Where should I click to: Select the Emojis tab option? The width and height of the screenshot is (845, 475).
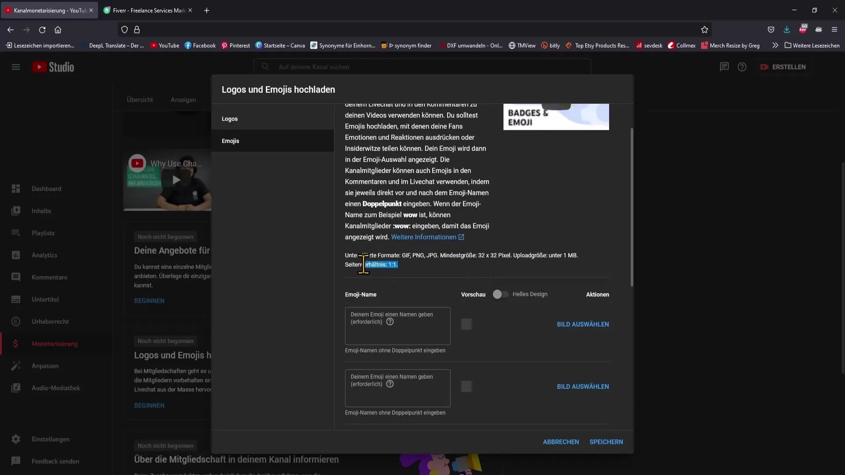(231, 140)
